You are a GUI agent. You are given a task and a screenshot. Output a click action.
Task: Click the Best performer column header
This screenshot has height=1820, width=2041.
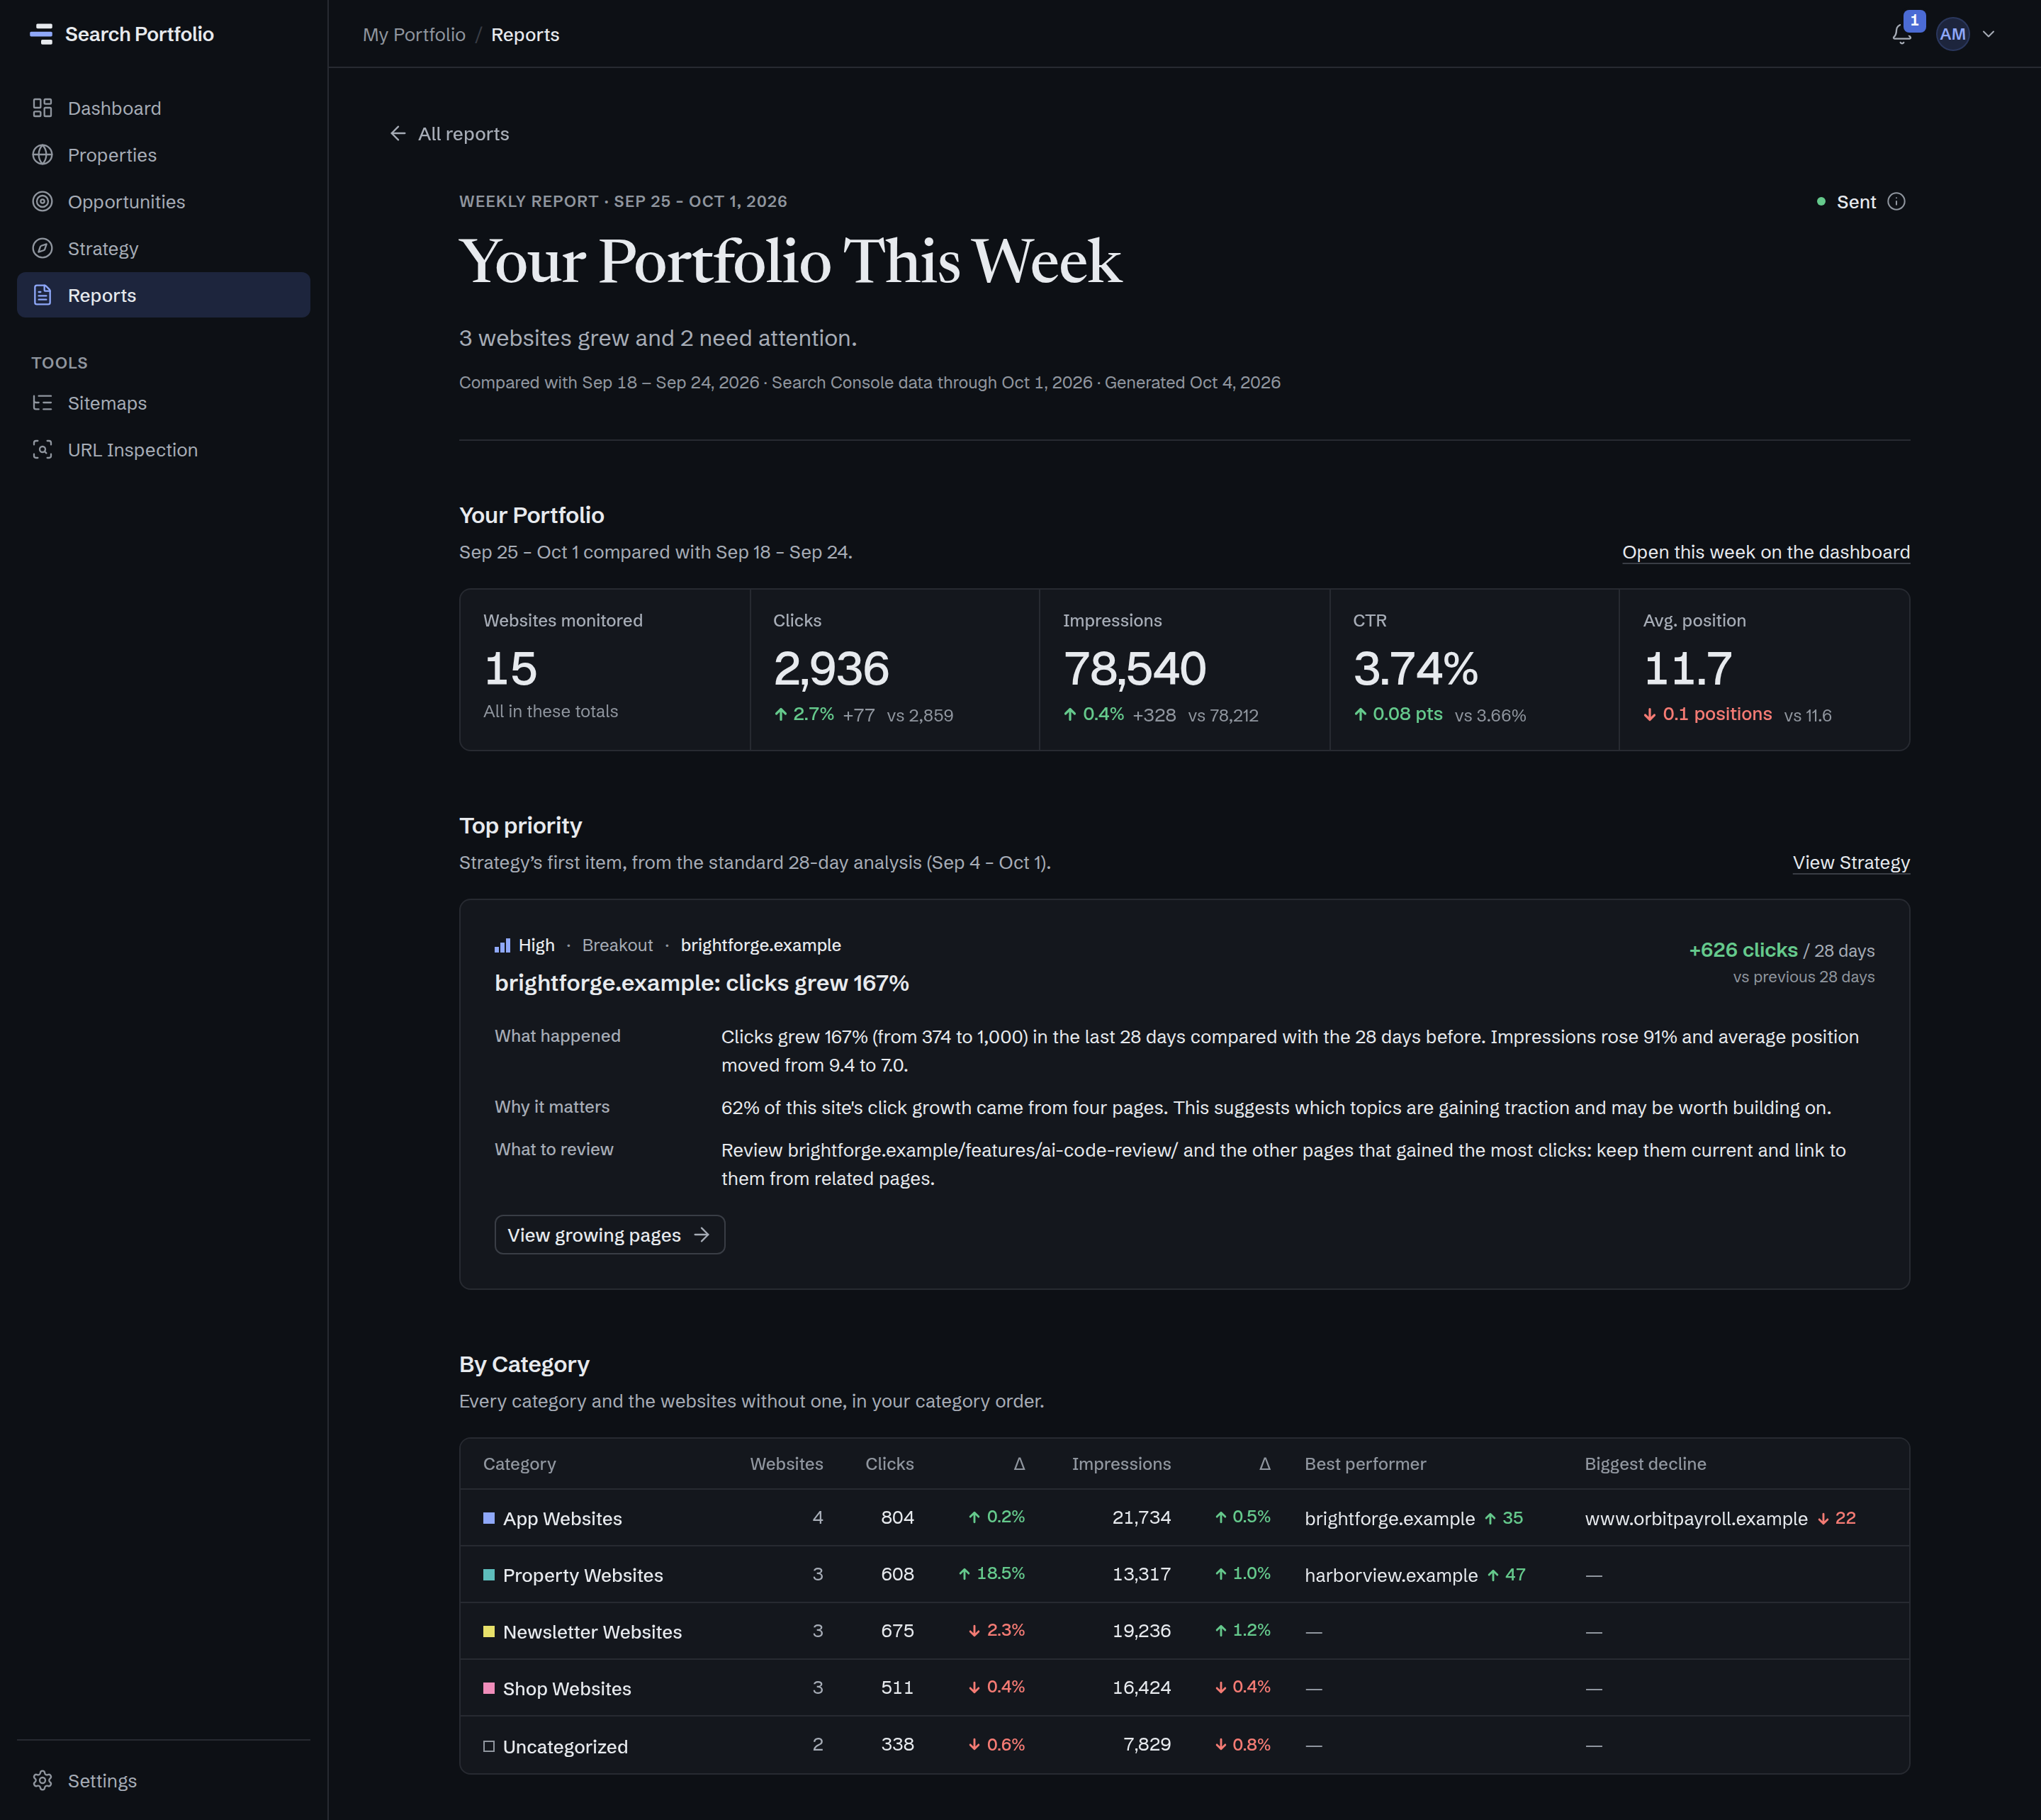tap(1365, 1464)
